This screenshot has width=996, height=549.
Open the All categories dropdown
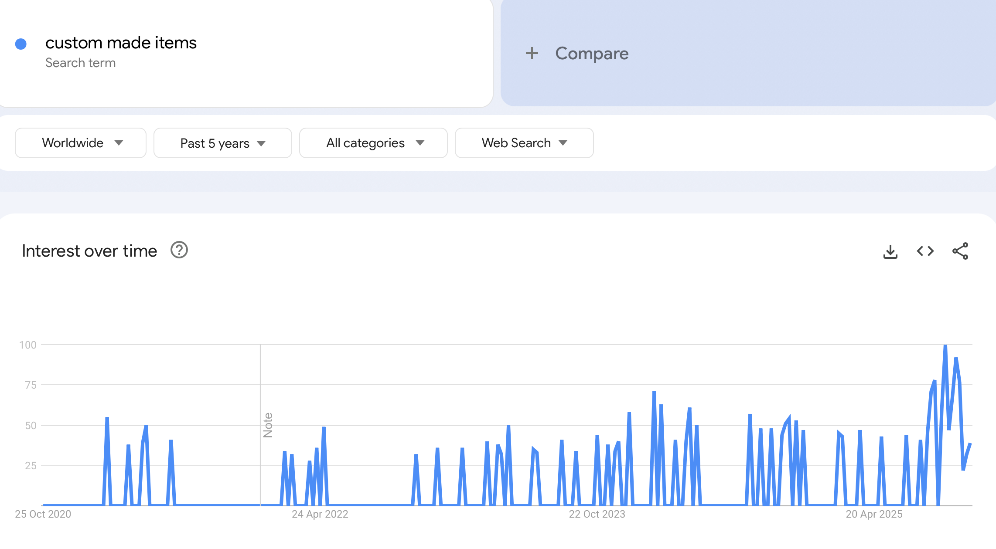pos(373,143)
